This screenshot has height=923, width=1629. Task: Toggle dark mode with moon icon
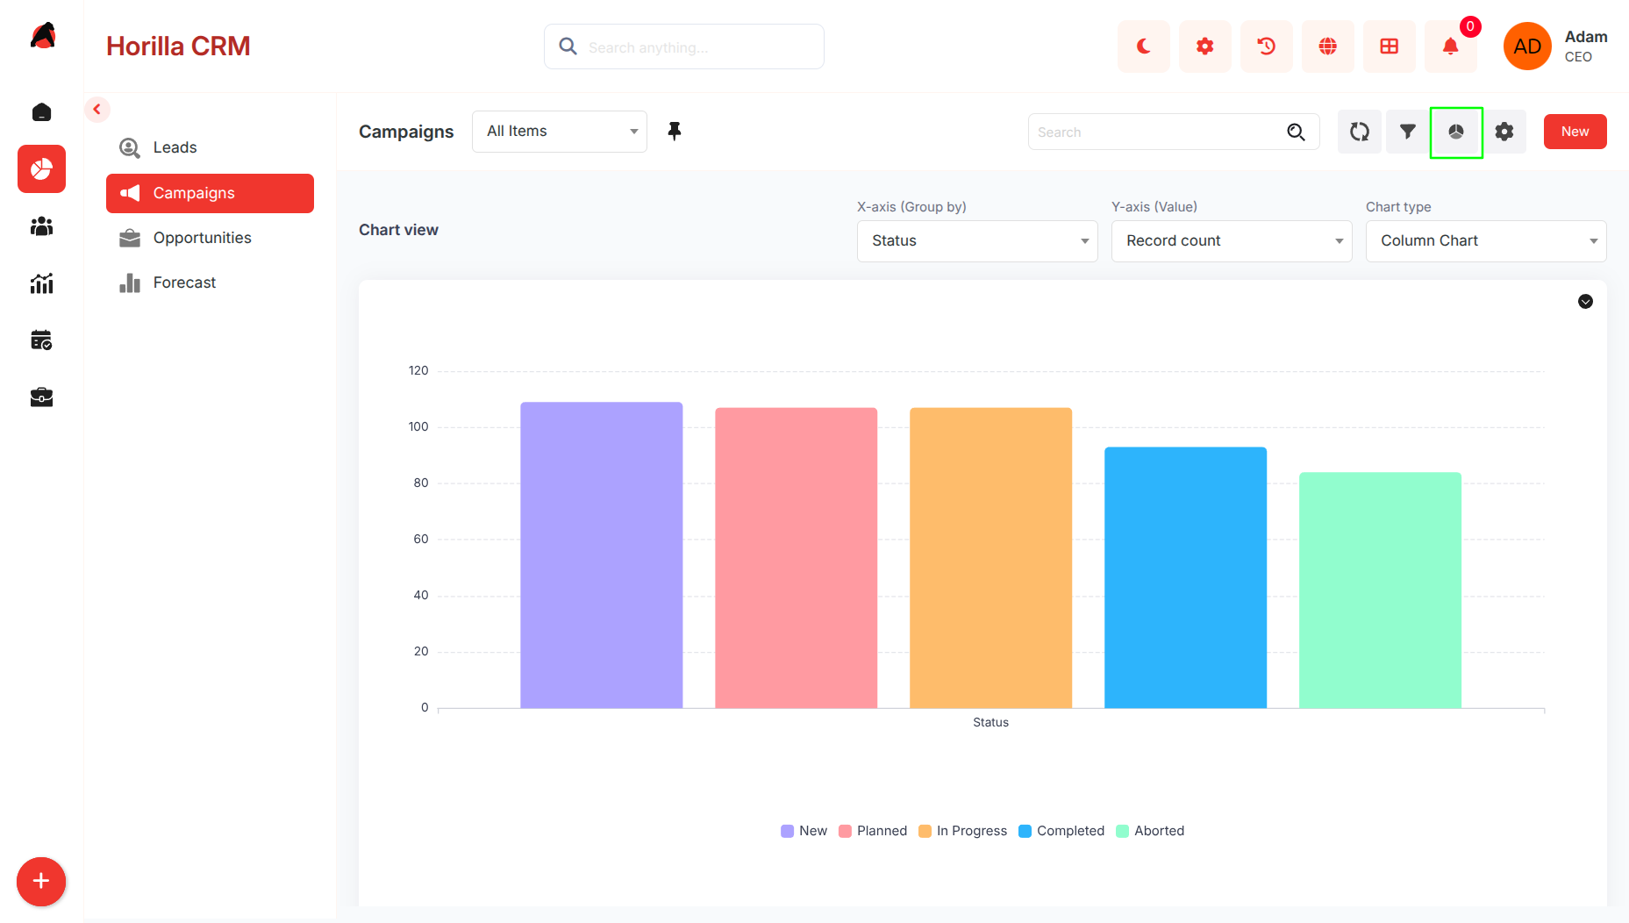1143,47
